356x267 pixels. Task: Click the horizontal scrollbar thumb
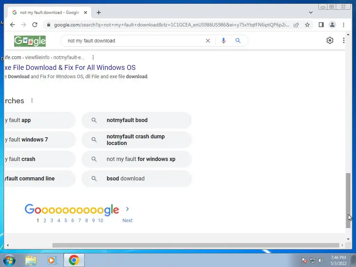[x=196, y=245]
